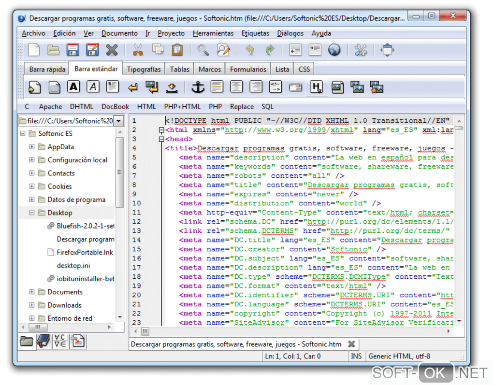Switch to the Tipografías tab
This screenshot has width=493, height=385.
pos(144,69)
